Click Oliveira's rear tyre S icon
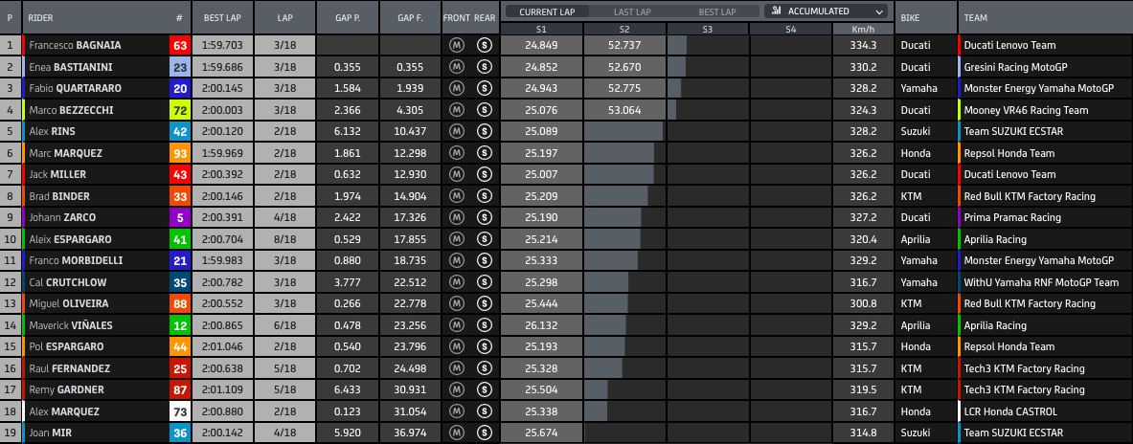The image size is (1133, 444). pos(484,304)
